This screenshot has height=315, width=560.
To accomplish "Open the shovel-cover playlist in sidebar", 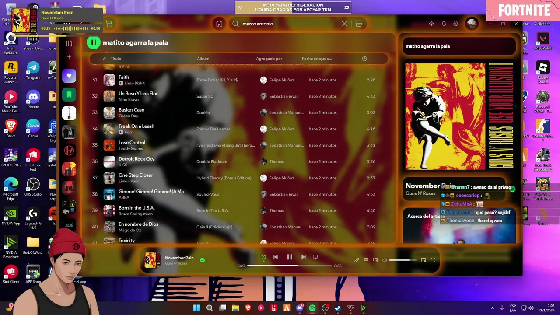I will pos(69,113).
